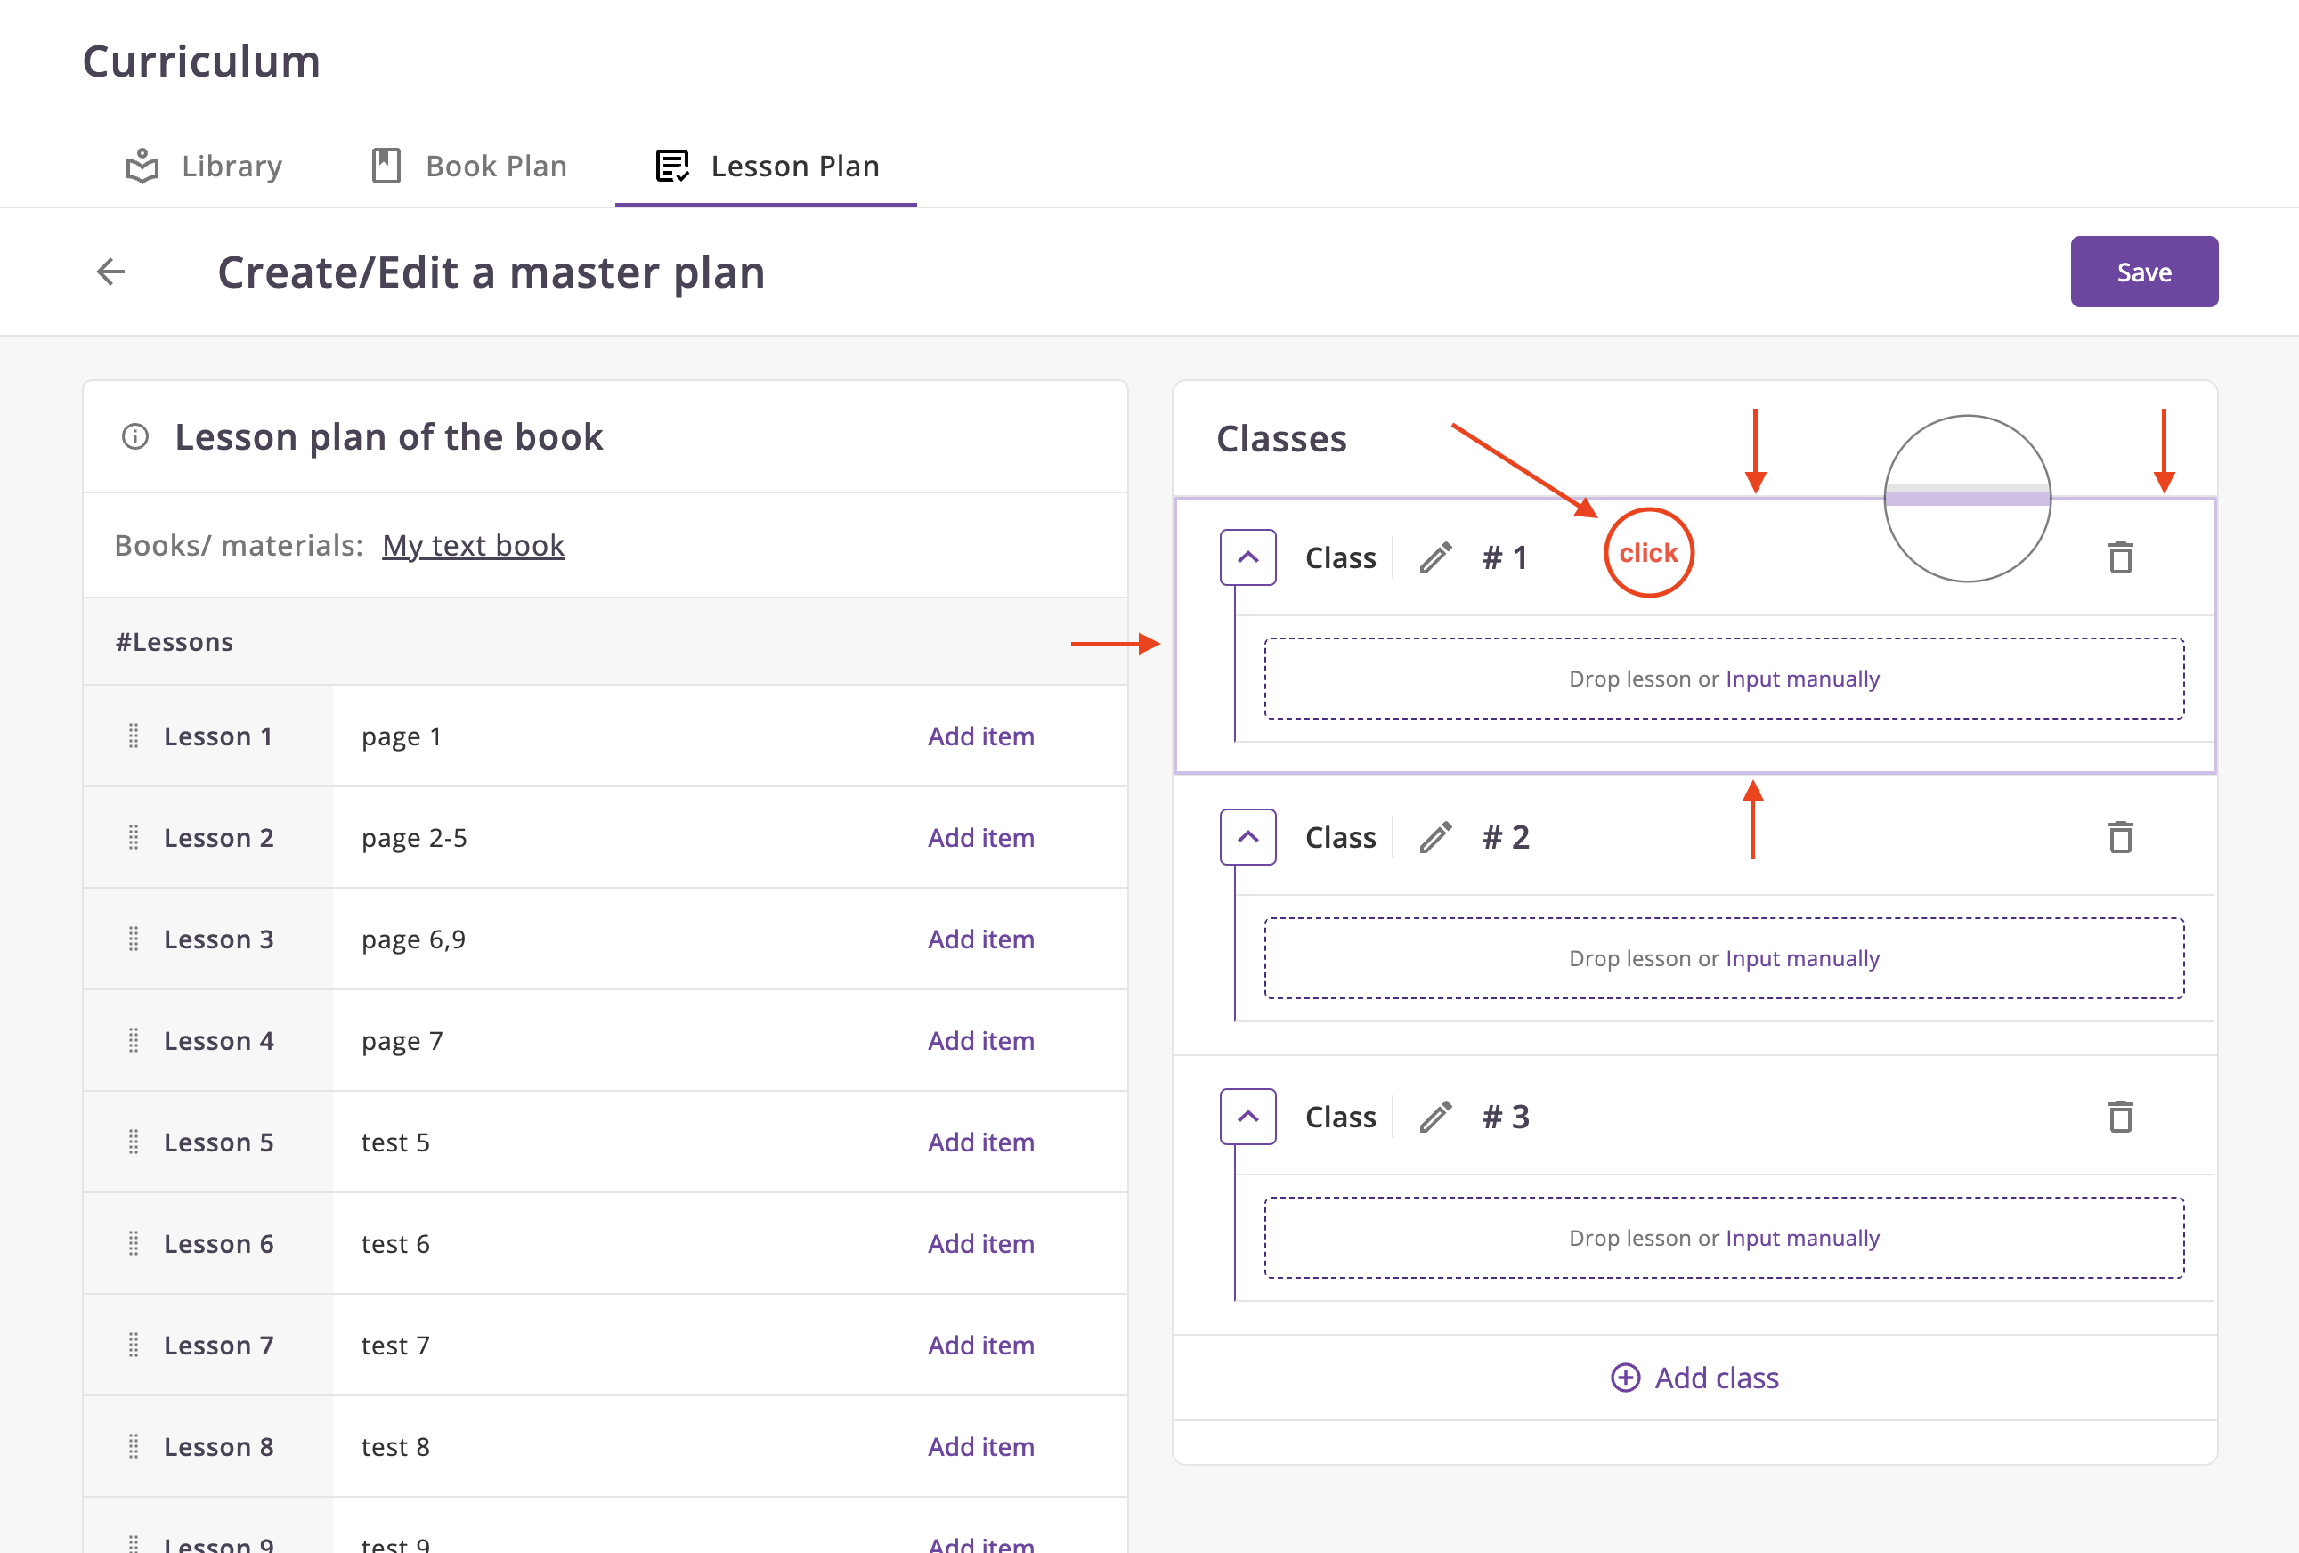Switch to the Library tab
The image size is (2299, 1553).
205,167
